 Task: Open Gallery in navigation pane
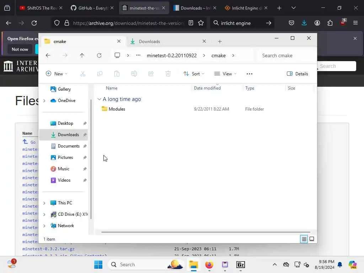pyautogui.click(x=64, y=89)
